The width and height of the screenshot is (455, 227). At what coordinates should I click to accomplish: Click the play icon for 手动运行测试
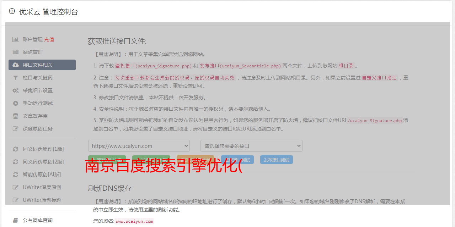[x=16, y=103]
